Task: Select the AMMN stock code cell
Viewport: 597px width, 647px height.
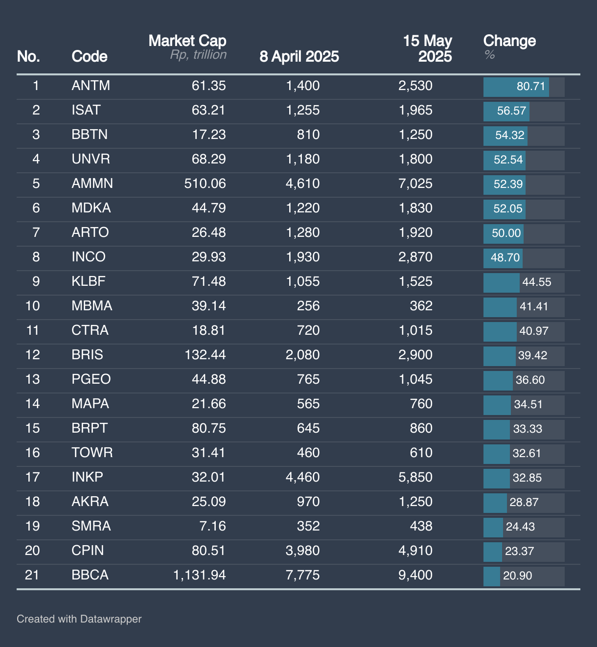Action: click(x=92, y=184)
